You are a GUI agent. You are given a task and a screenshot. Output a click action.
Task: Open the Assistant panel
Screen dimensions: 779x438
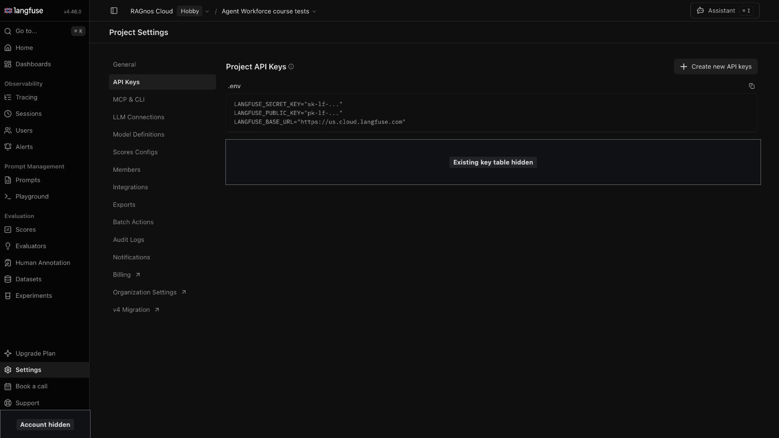(x=724, y=11)
